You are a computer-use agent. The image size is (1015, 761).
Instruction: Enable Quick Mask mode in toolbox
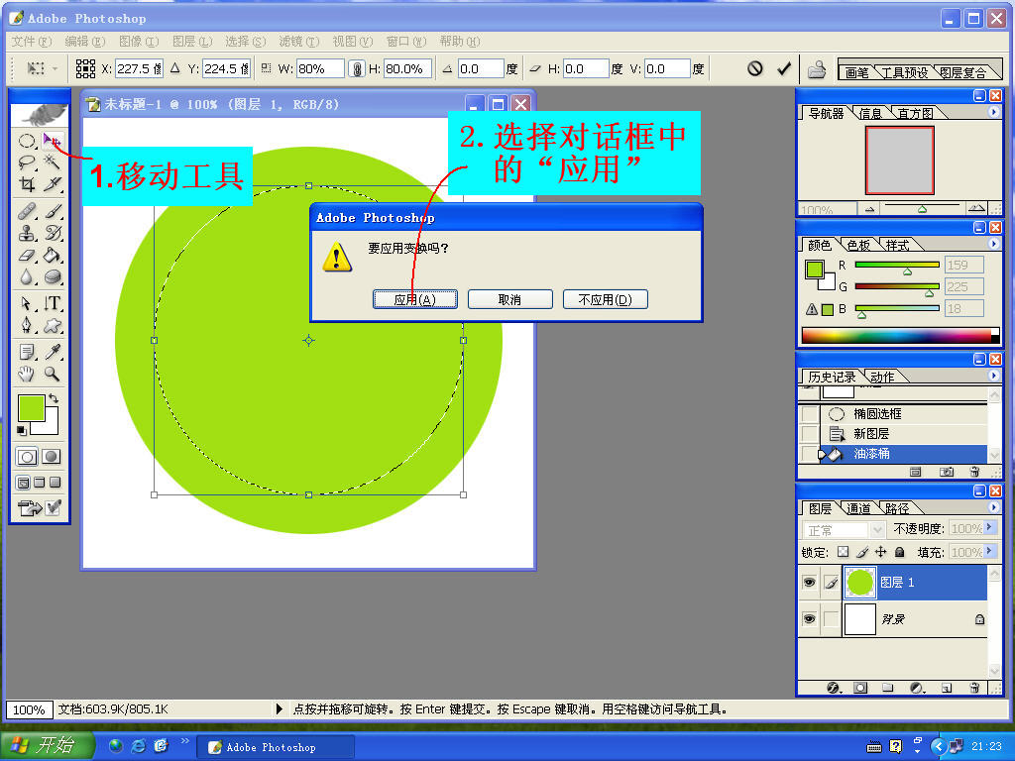[x=52, y=457]
